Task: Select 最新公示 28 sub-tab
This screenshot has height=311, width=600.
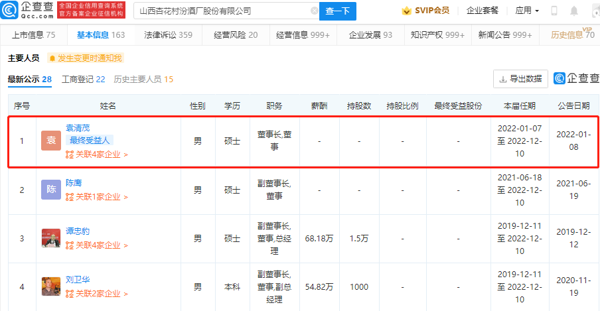Action: [29, 79]
